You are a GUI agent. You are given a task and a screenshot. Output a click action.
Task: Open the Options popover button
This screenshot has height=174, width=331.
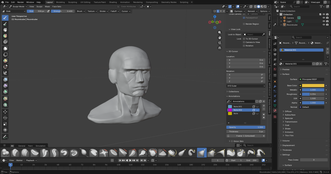(265, 11)
